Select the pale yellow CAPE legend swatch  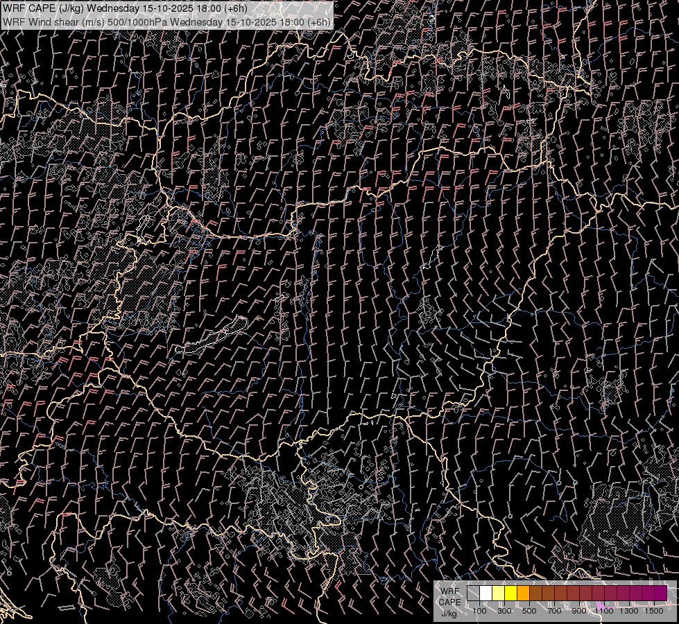[498, 593]
